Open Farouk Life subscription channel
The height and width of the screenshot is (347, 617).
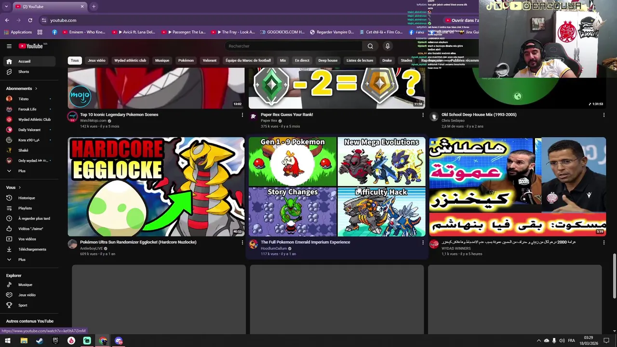click(29, 109)
